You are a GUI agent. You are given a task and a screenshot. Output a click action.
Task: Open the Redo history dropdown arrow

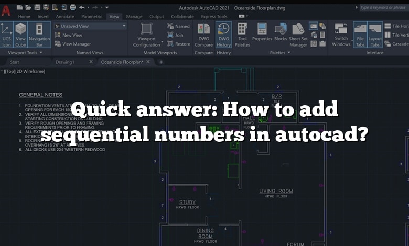click(102, 7)
